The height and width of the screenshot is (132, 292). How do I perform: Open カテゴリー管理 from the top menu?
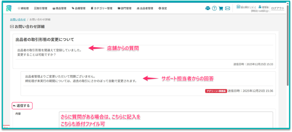pos(101,8)
